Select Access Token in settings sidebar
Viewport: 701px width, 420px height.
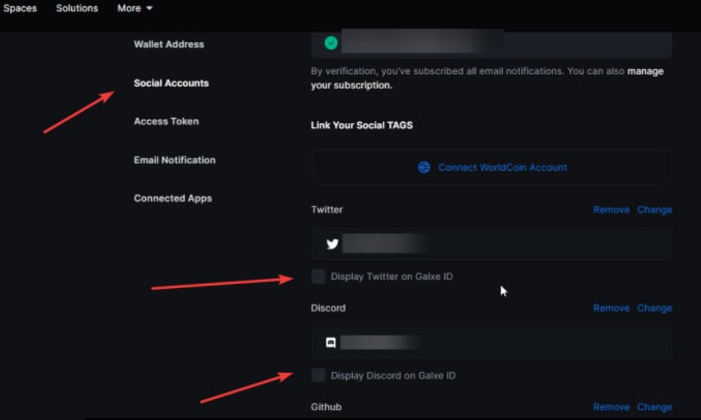coord(166,121)
